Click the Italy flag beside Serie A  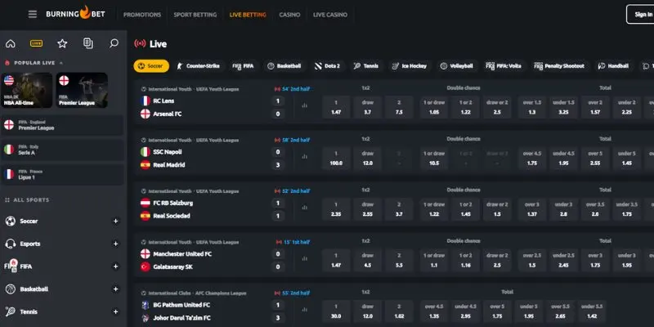coord(9,150)
